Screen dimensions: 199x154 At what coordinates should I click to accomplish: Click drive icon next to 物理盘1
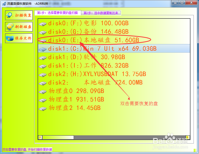click(43, 100)
